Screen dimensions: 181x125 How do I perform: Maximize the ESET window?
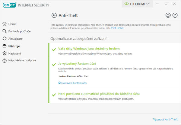(x=166, y=4)
